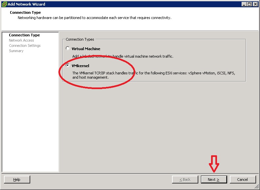This screenshot has height=190, width=260.
Task: Click the Add Network Wizard title text
Action: pos(27,4)
